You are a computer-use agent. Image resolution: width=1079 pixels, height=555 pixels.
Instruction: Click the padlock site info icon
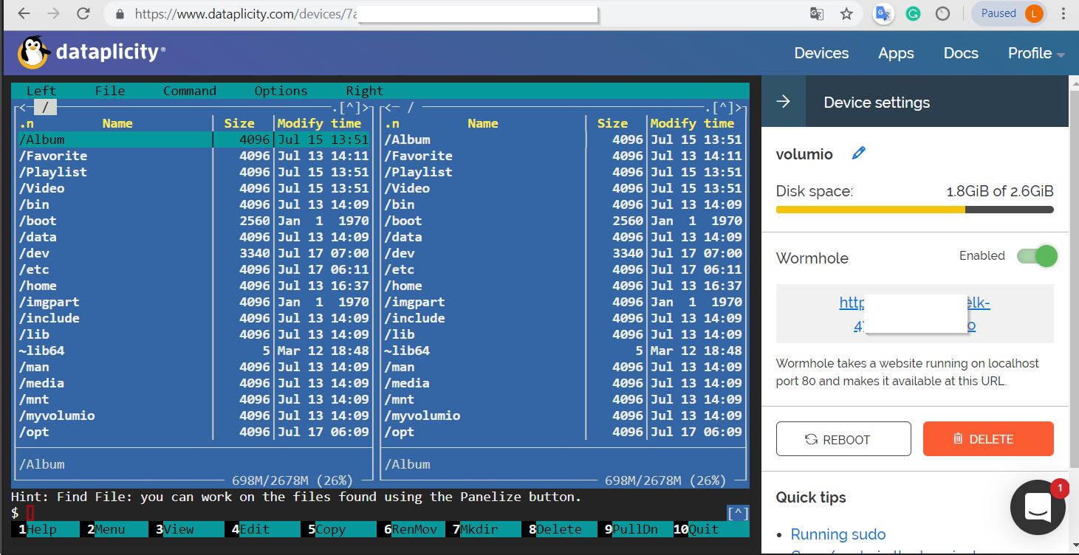(120, 14)
